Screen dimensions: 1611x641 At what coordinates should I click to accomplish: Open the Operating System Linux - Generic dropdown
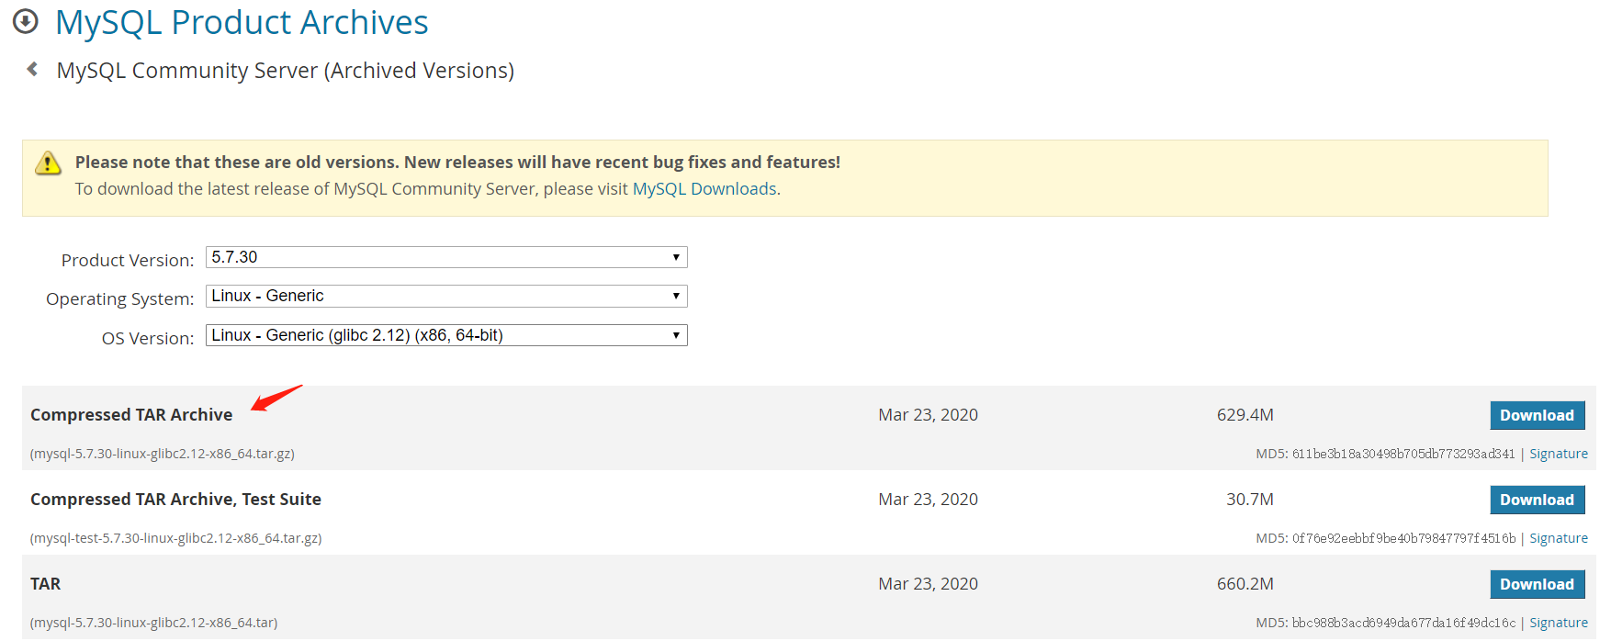446,296
